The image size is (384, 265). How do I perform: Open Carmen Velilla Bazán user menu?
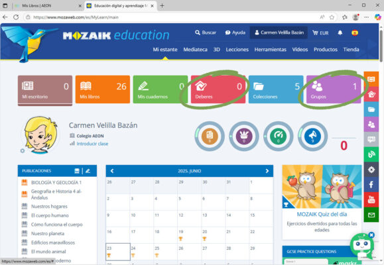[x=279, y=32]
